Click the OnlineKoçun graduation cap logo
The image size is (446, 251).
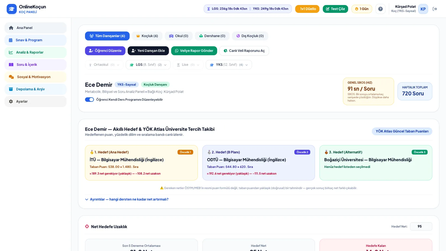12,9
